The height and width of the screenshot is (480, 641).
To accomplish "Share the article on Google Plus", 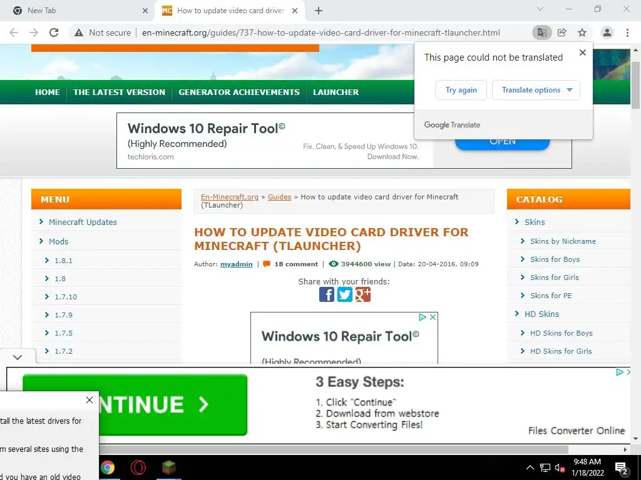I will tap(362, 294).
